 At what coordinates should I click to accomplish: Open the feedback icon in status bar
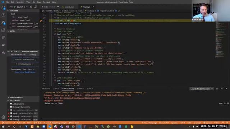point(223,123)
